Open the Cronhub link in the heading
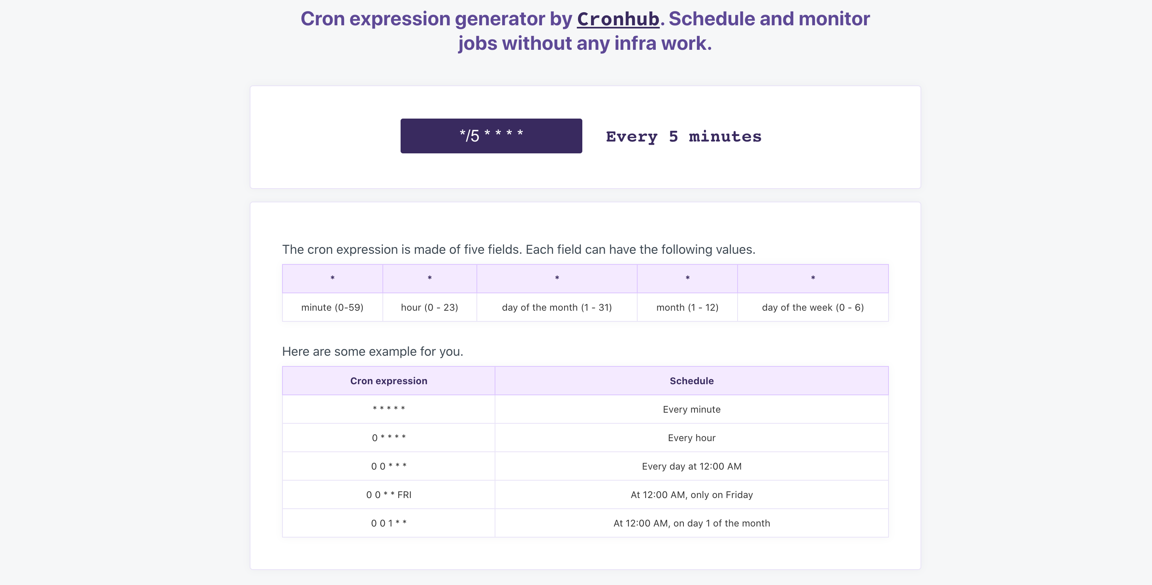 [x=617, y=19]
